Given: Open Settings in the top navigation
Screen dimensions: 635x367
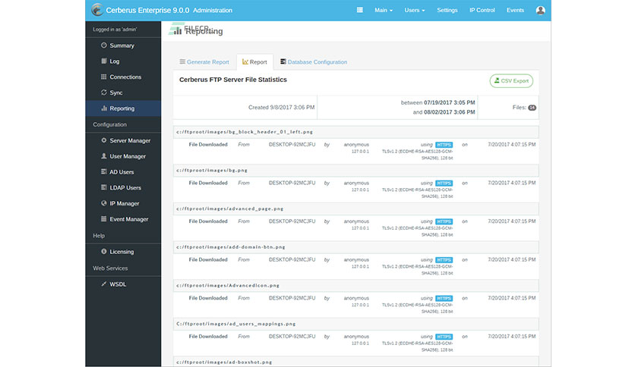Looking at the screenshot, I should point(447,10).
